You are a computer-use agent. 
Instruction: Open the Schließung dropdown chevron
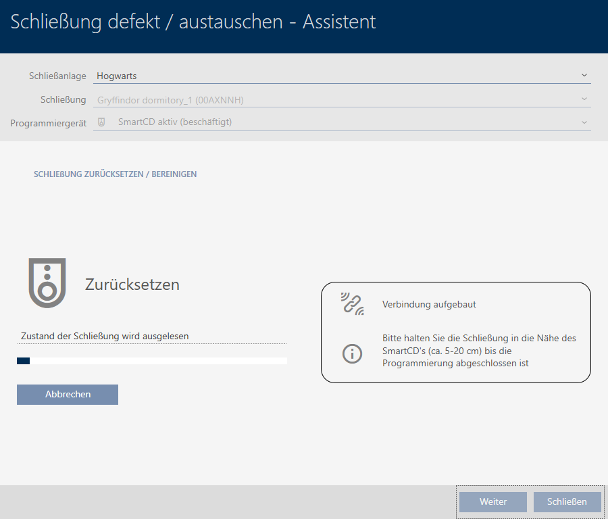pyautogui.click(x=584, y=99)
